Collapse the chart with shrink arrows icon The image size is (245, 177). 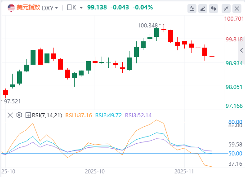(226, 9)
